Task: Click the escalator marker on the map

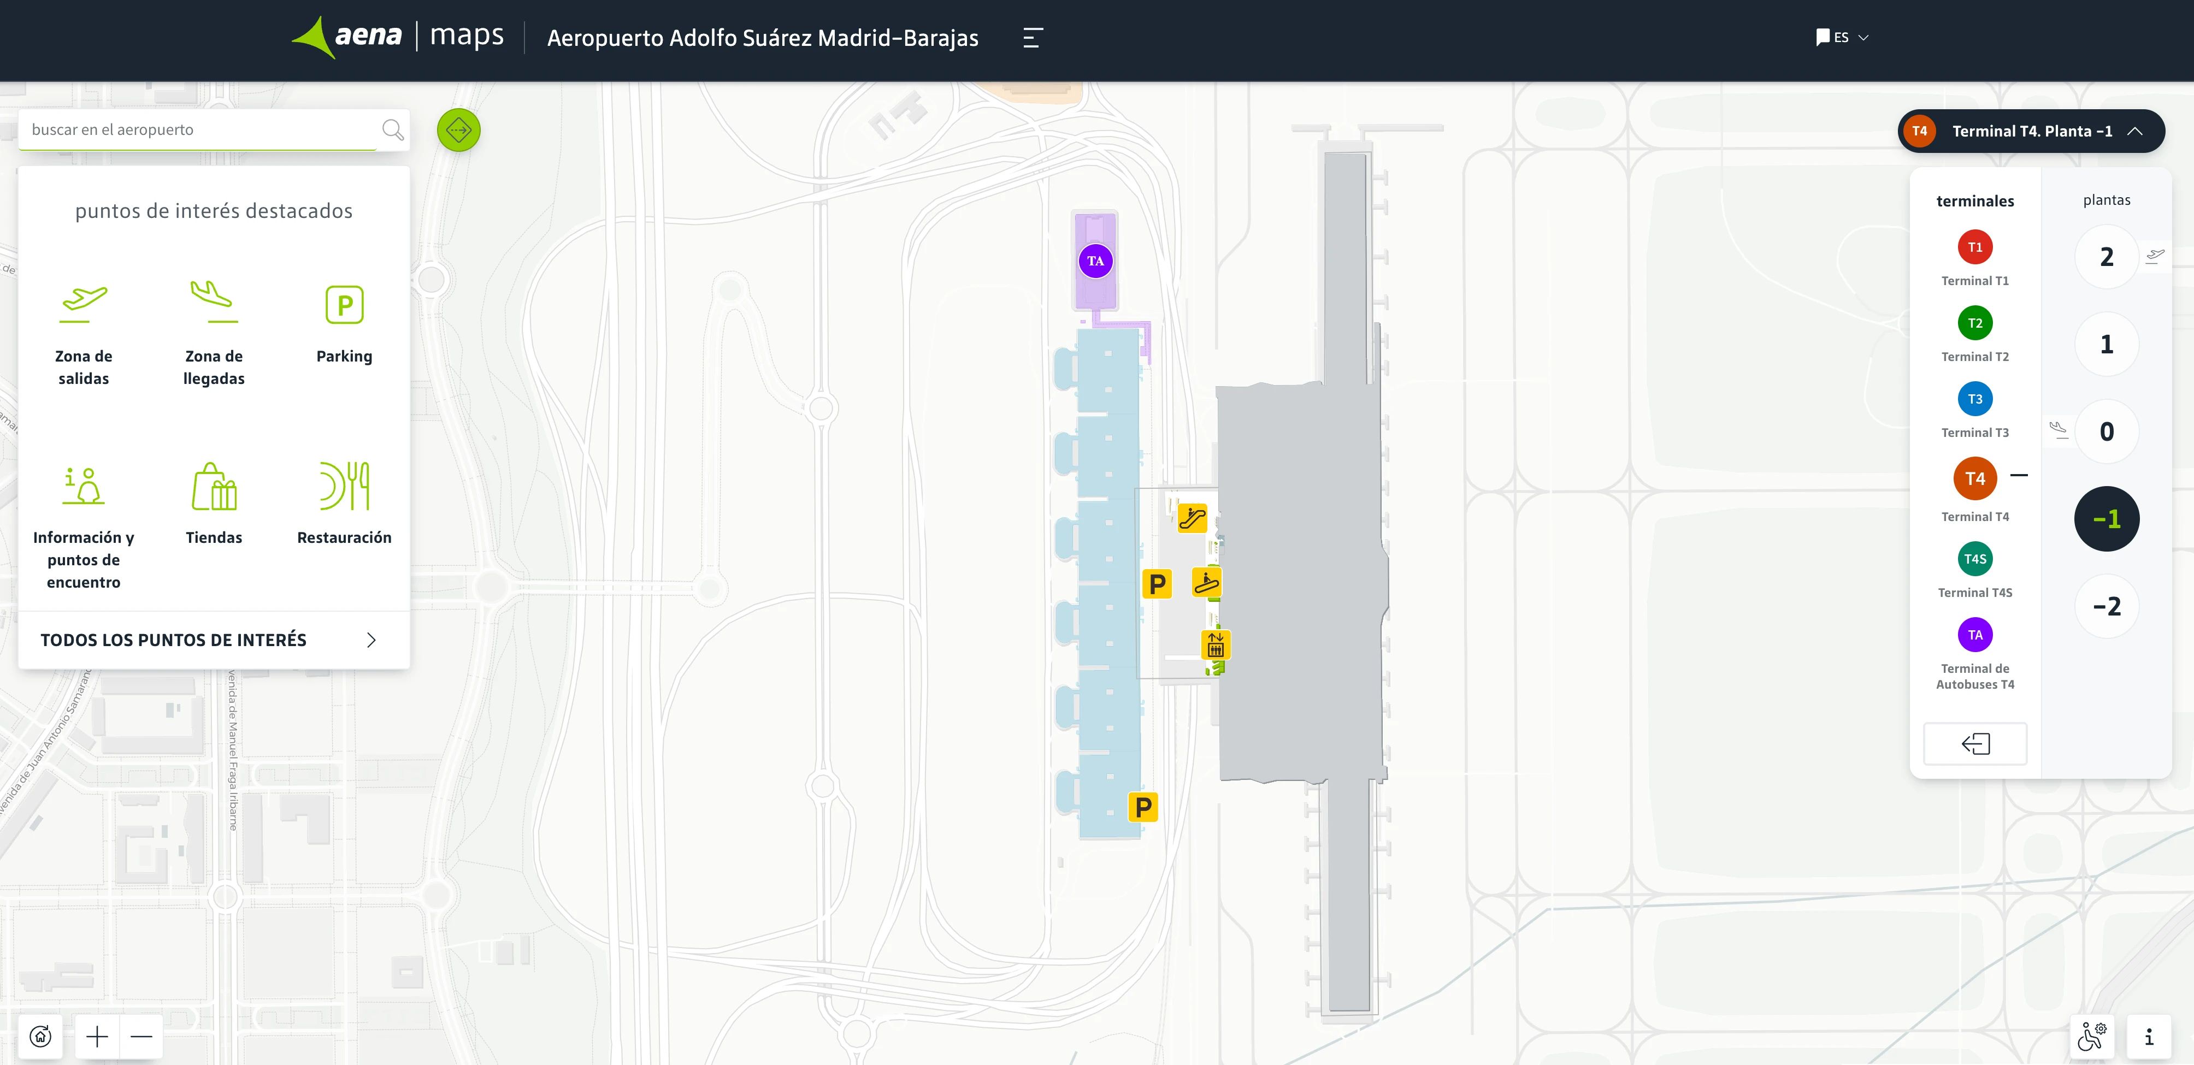Action: (1193, 517)
